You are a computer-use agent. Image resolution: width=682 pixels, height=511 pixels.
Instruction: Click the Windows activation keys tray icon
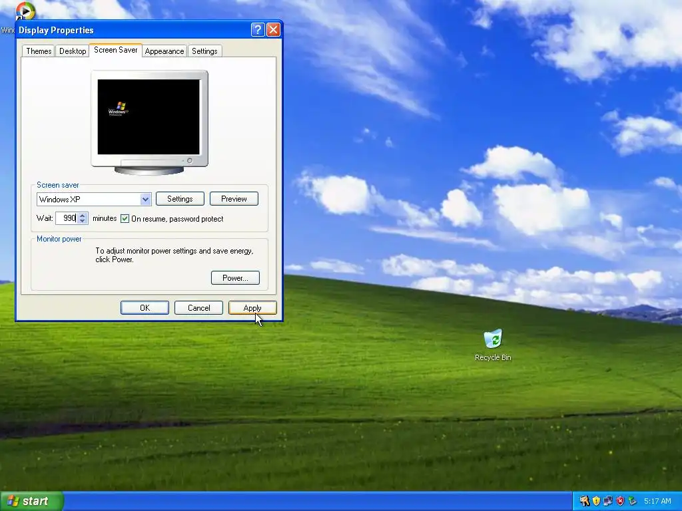(584, 501)
